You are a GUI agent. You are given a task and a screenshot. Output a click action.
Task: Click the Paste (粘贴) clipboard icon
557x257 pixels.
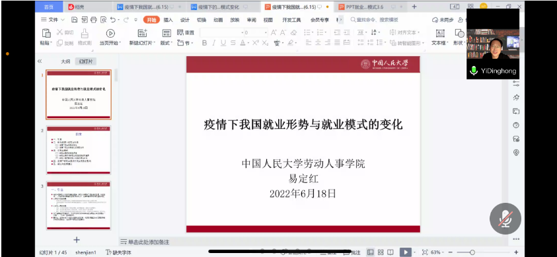(x=46, y=33)
